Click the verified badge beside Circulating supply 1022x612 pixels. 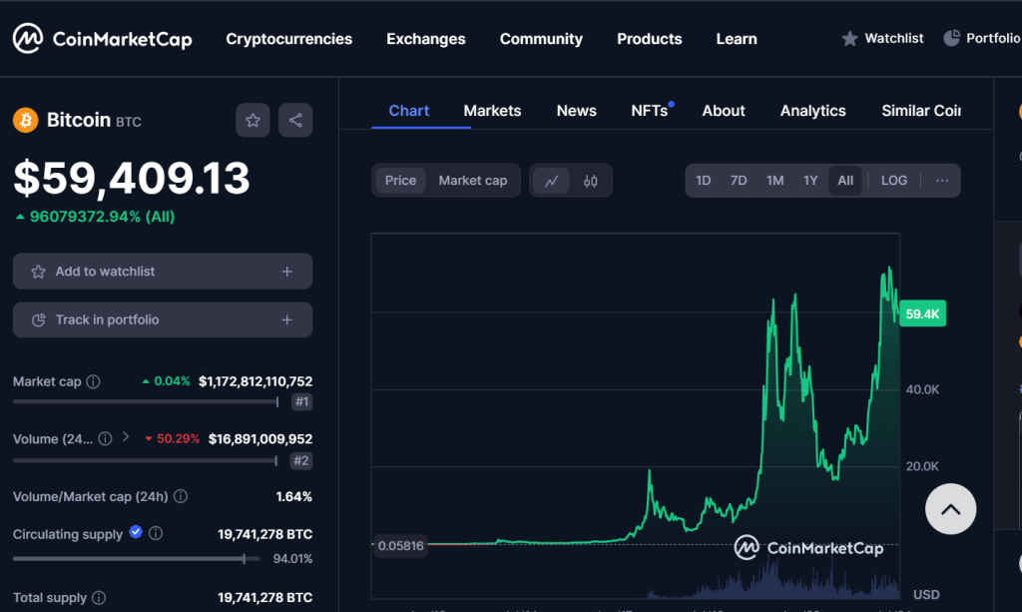(136, 533)
